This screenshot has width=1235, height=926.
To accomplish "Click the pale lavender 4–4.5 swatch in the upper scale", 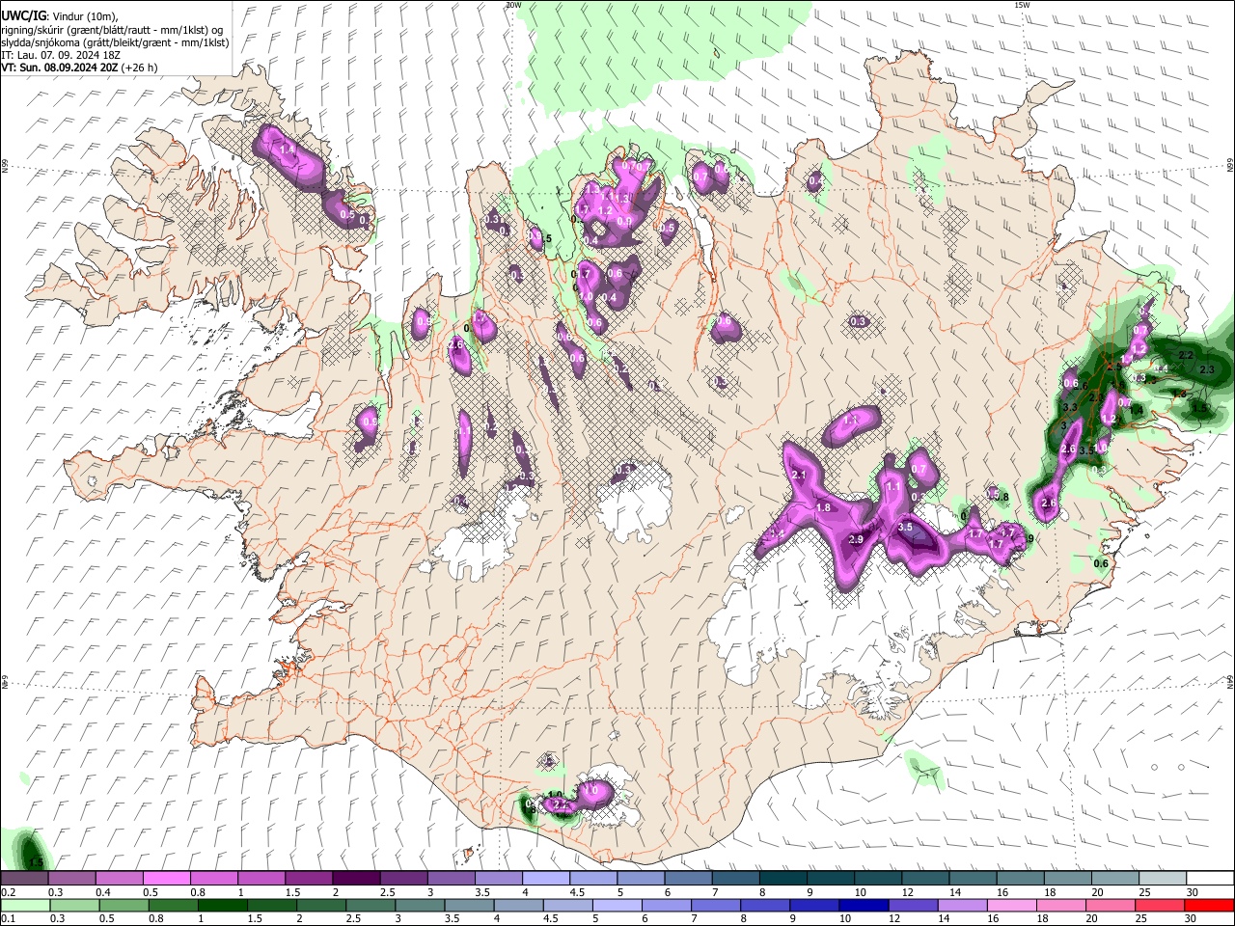I will click(544, 879).
